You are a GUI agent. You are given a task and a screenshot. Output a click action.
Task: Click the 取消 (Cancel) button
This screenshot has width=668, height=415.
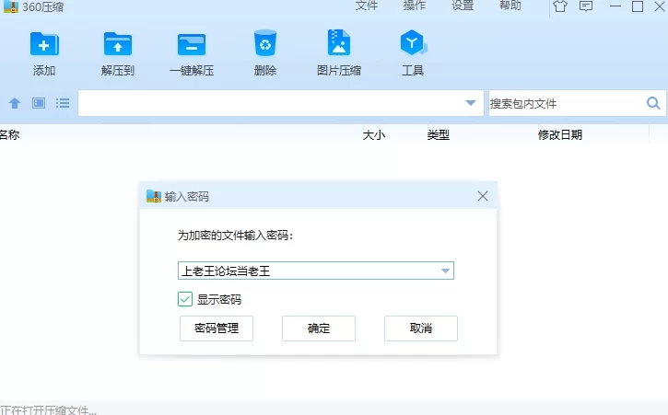[420, 329]
